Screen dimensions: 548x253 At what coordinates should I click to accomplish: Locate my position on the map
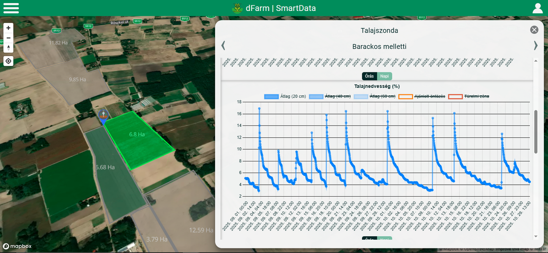[8, 61]
